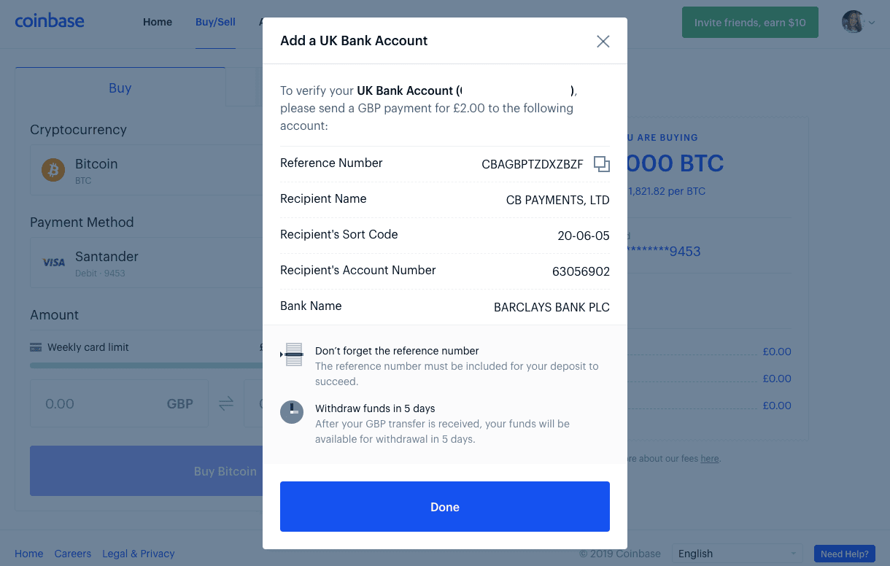The height and width of the screenshot is (566, 890).
Task: Select the Bitcoin coin icon
Action: click(x=53, y=171)
